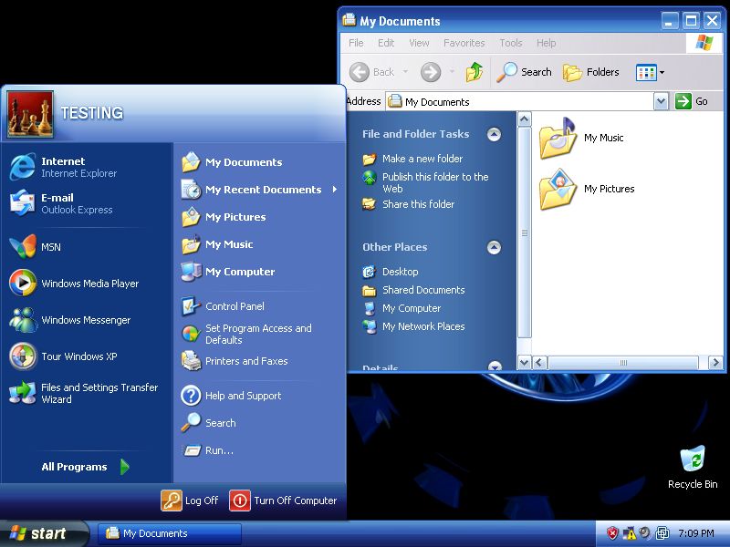Select the Recycle Bin on desktop
This screenshot has height=547, width=730.
coord(693,468)
